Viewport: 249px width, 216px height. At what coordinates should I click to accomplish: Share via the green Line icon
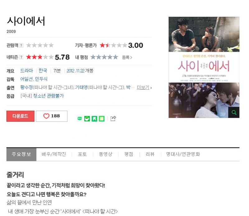coord(80,118)
